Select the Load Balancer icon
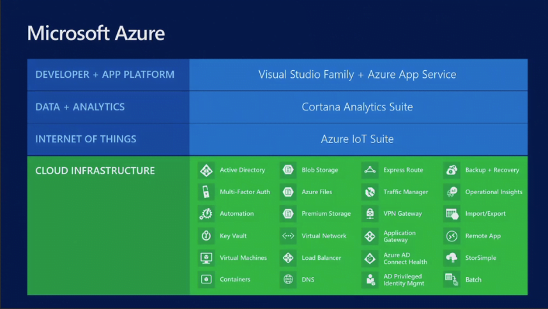Image resolution: width=548 pixels, height=309 pixels. 288,258
